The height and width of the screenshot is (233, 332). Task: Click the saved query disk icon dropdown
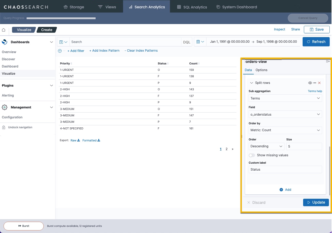point(63,42)
